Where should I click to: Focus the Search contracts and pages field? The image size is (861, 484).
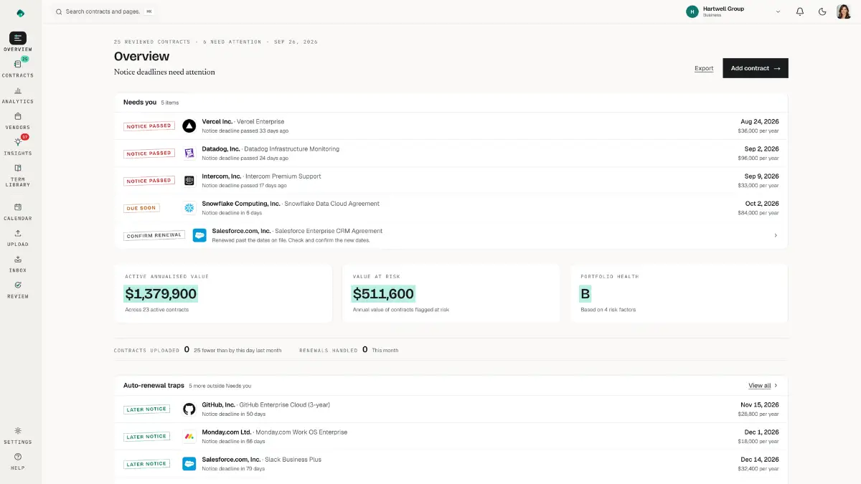tap(105, 11)
